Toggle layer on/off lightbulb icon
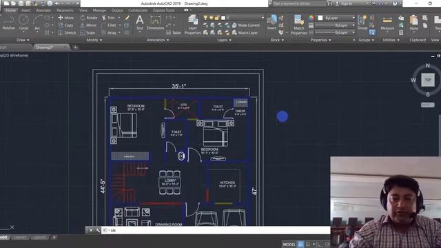 (x=205, y=18)
